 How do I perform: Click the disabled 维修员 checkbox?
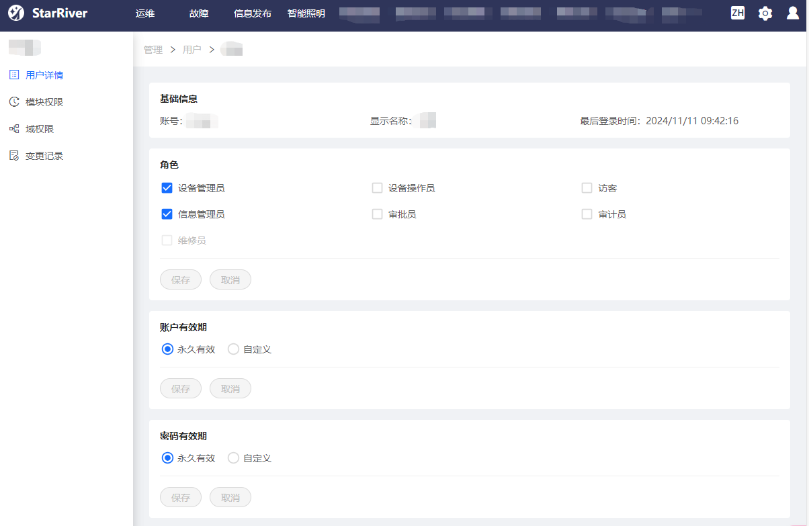[x=167, y=240]
